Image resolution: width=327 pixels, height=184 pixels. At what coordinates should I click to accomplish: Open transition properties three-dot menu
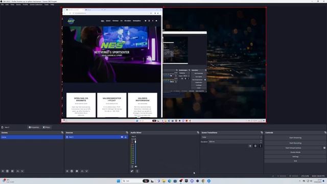(x=260, y=146)
